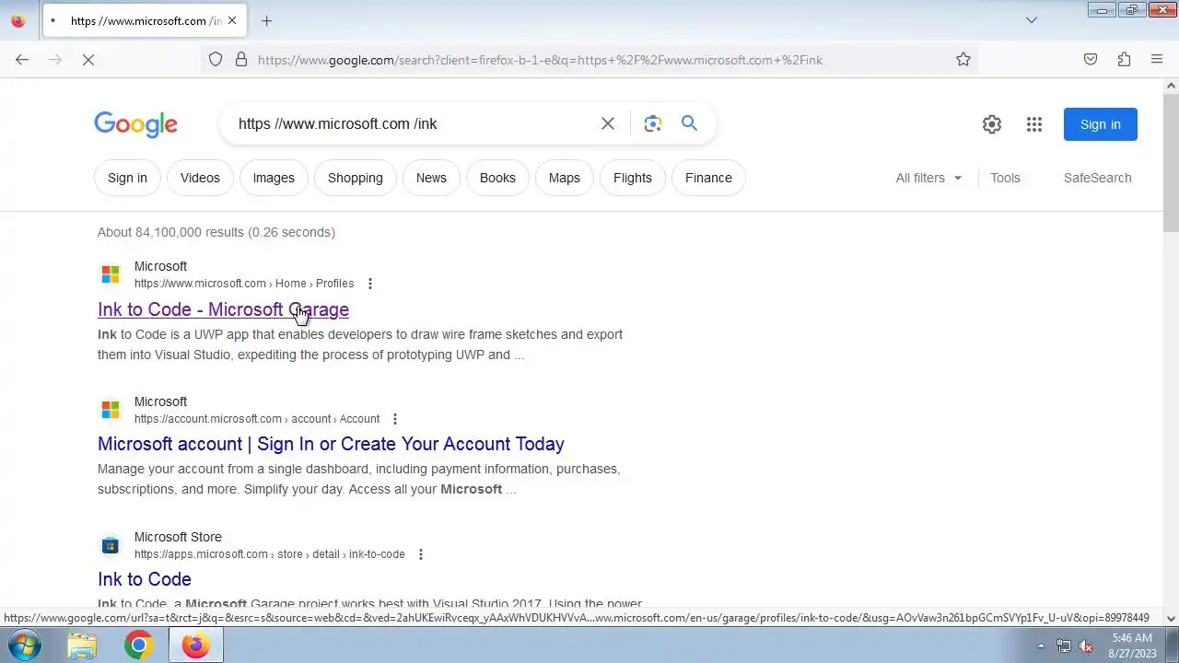
Task: Go back using the browser back arrow
Action: (22, 60)
